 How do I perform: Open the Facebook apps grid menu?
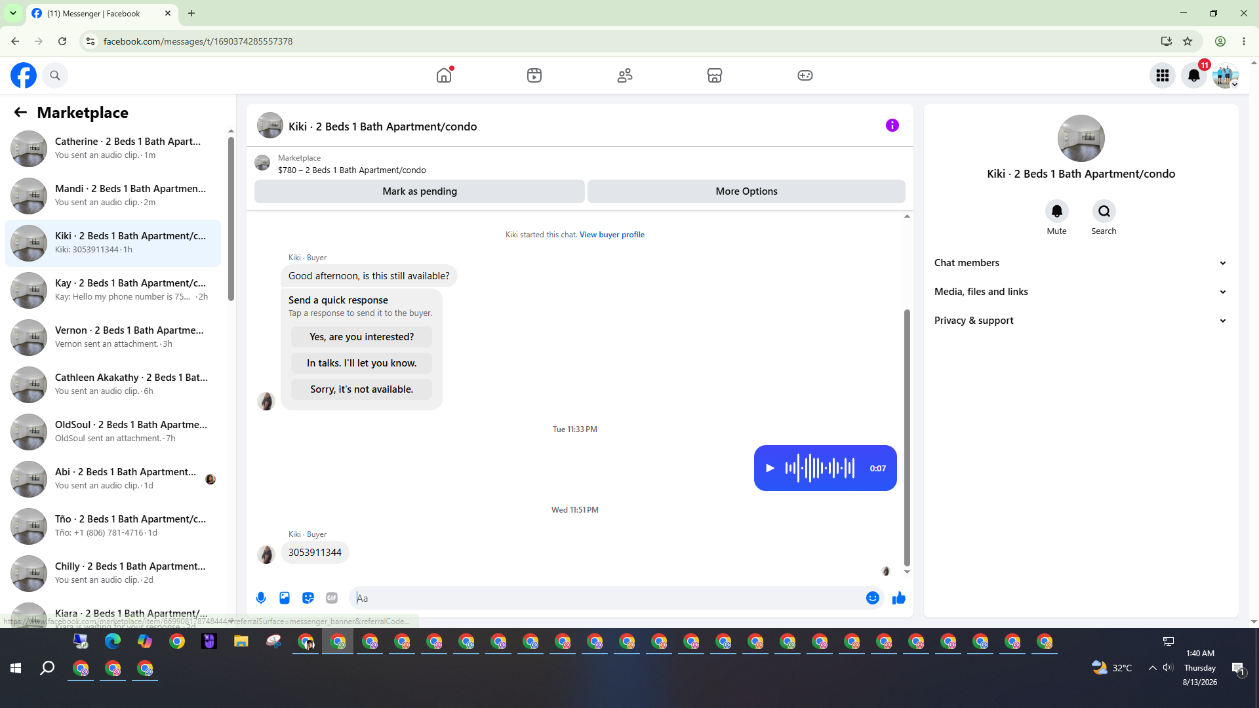tap(1163, 75)
